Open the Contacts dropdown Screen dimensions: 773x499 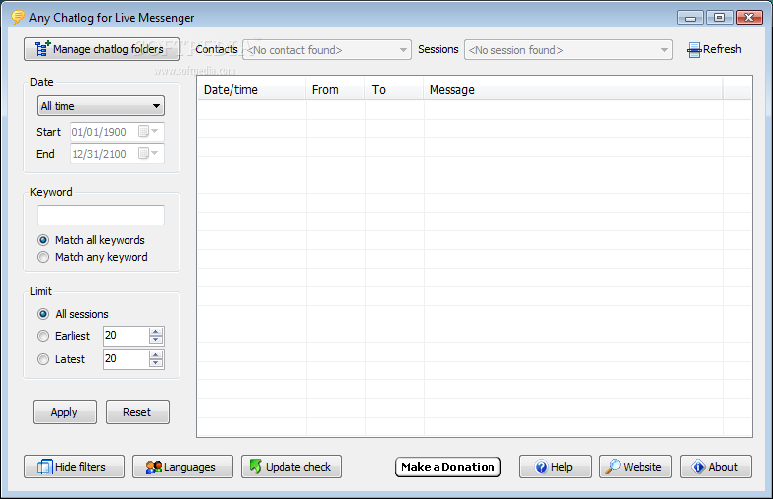[x=327, y=50]
